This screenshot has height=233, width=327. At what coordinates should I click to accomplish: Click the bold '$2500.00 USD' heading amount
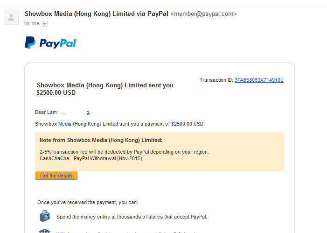pos(56,92)
